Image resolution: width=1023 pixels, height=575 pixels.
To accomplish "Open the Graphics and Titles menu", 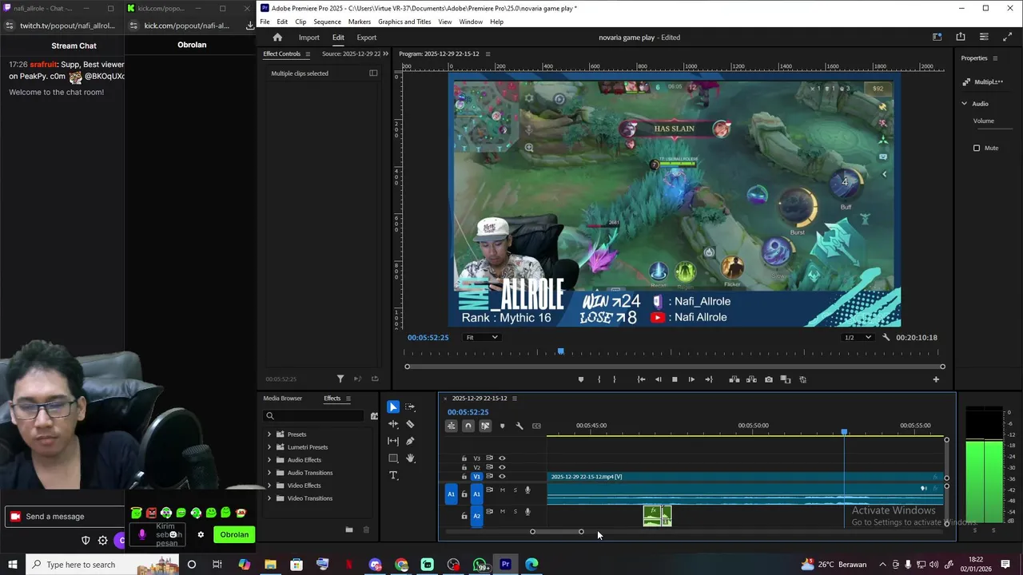I will pyautogui.click(x=404, y=22).
